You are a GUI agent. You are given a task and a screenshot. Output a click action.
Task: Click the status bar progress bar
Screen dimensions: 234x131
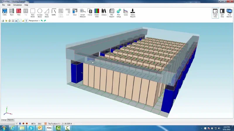point(8,123)
